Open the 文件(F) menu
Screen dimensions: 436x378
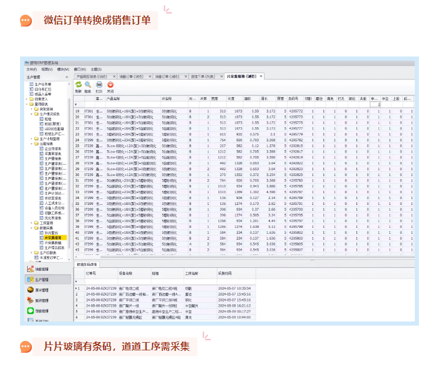(x=31, y=69)
